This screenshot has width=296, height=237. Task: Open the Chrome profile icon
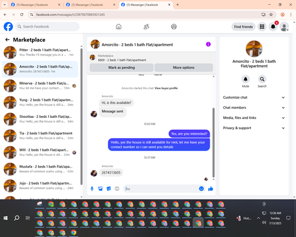pos(282,15)
